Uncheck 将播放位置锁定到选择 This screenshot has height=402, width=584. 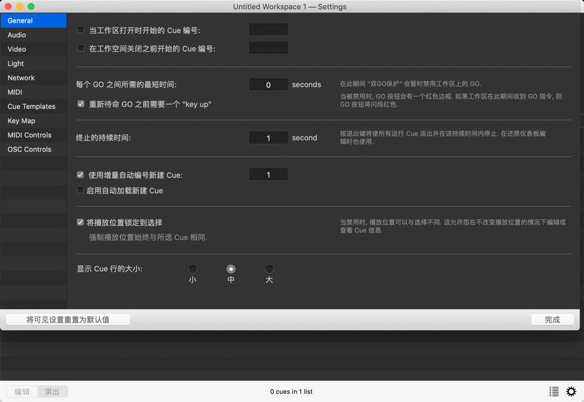[80, 221]
